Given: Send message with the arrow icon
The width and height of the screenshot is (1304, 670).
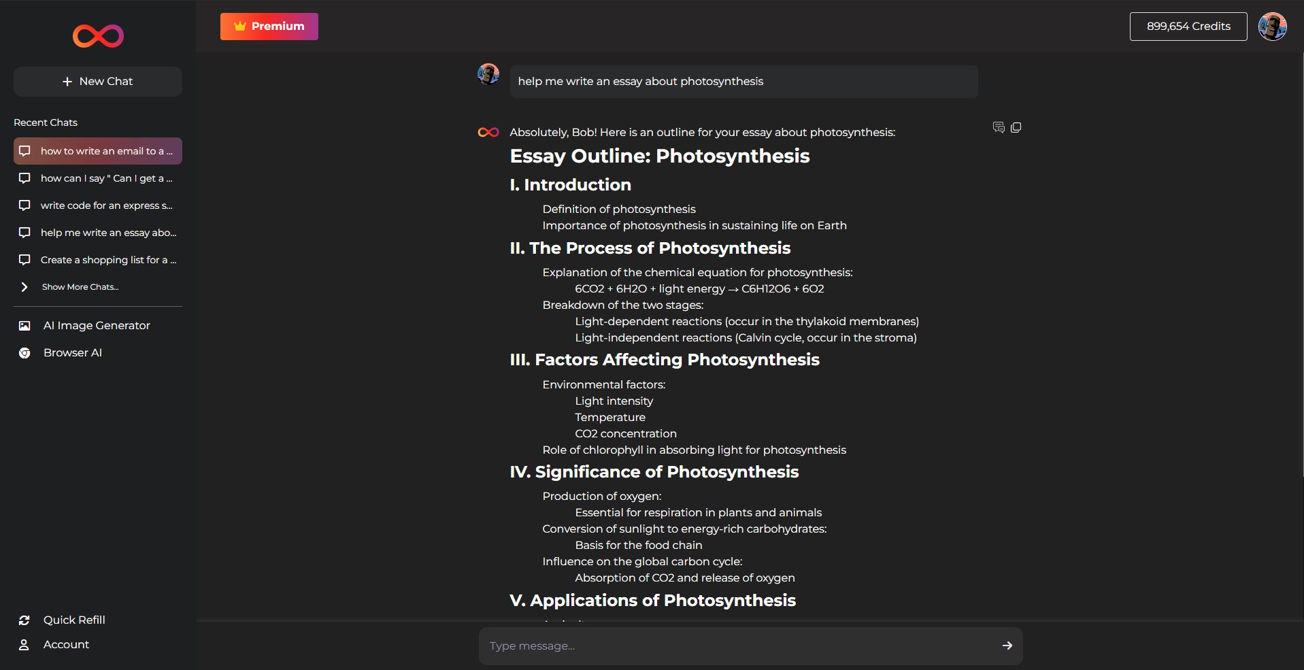Looking at the screenshot, I should point(1007,646).
